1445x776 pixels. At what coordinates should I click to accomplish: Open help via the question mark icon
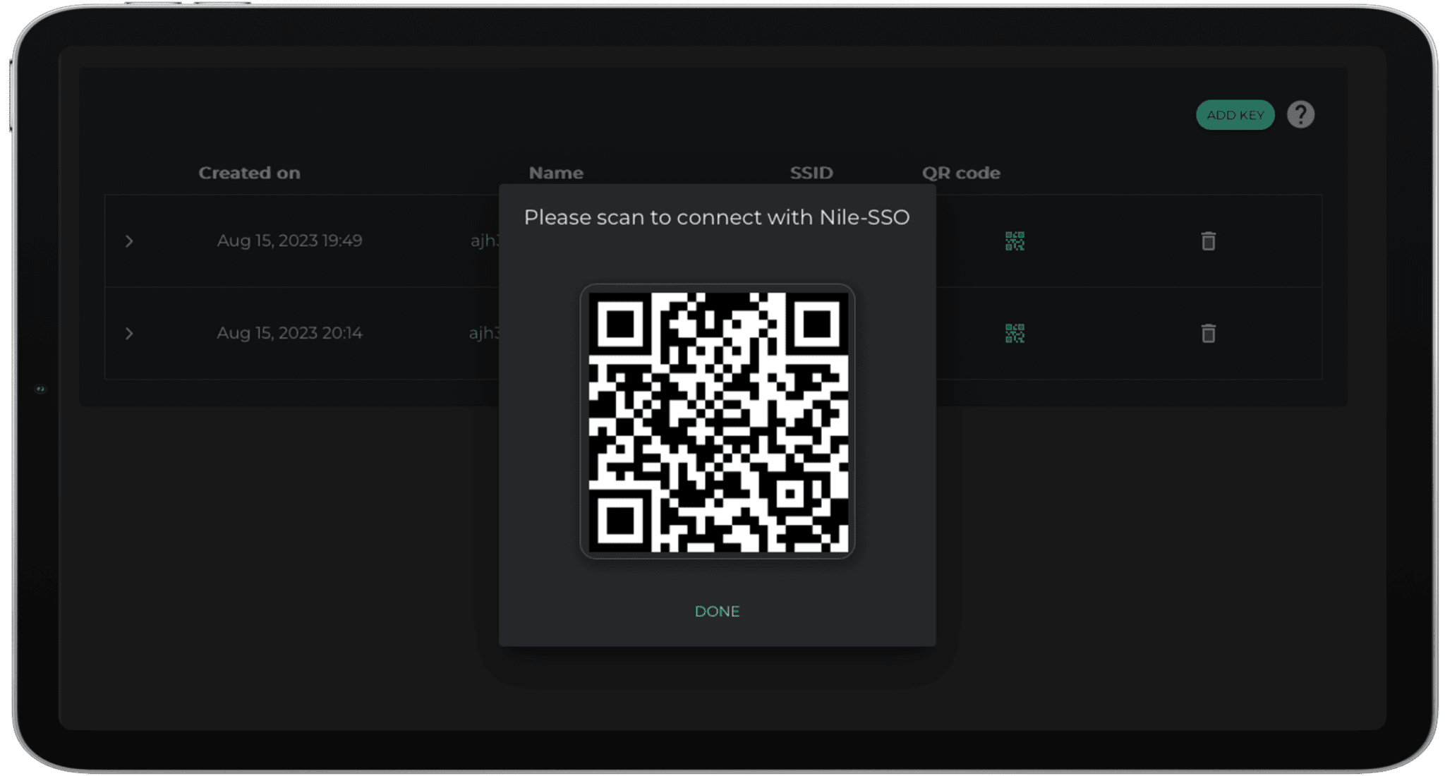click(1300, 114)
